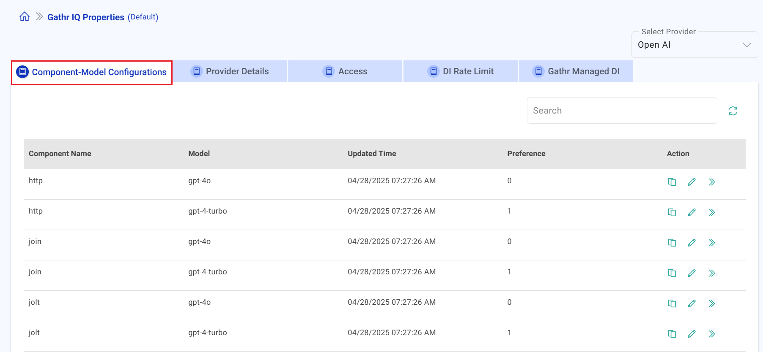
Task: Expand provider list using chevron arrow
Action: pos(747,45)
